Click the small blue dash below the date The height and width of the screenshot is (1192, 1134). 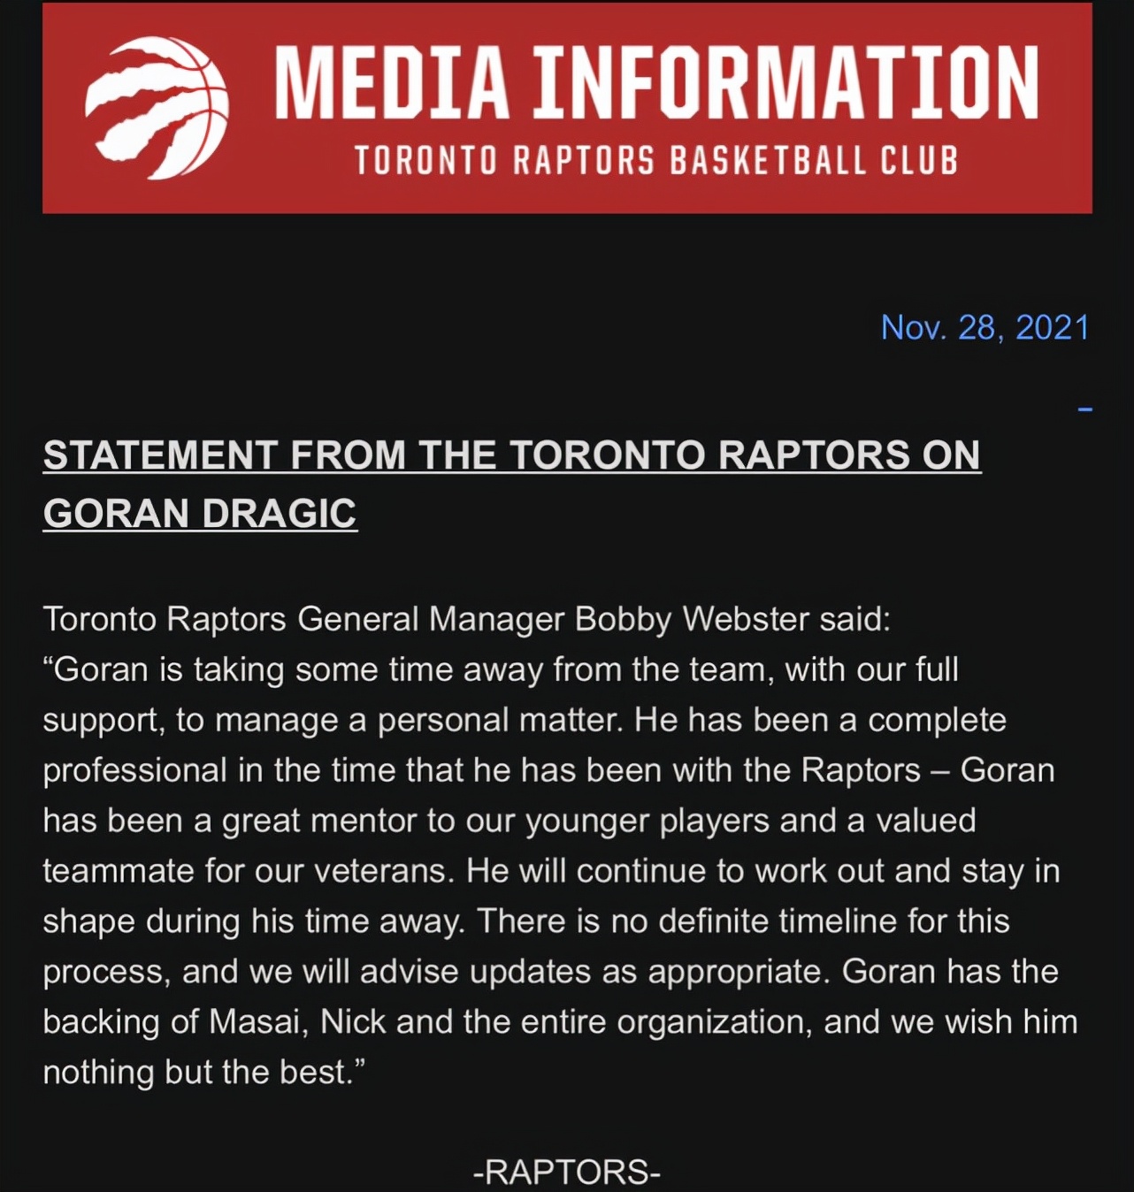[x=1085, y=409]
